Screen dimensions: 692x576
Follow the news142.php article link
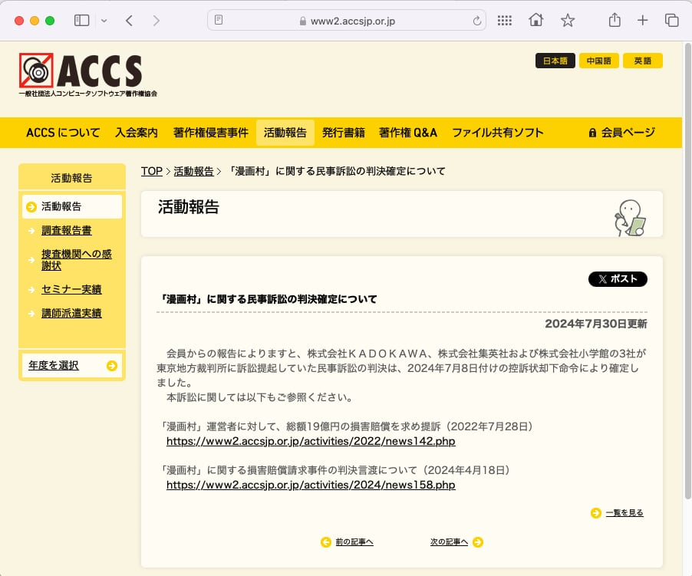click(x=311, y=442)
